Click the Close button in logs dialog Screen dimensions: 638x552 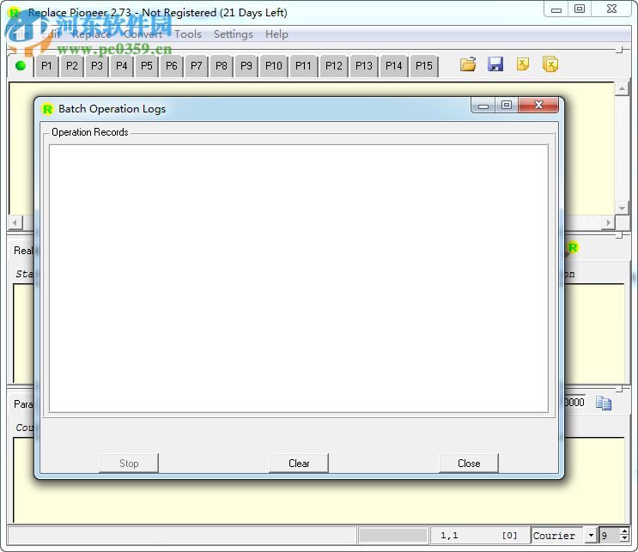coord(469,464)
